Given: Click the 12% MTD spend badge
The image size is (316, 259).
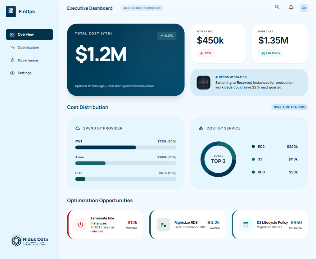Looking at the screenshot, I should coord(206,53).
